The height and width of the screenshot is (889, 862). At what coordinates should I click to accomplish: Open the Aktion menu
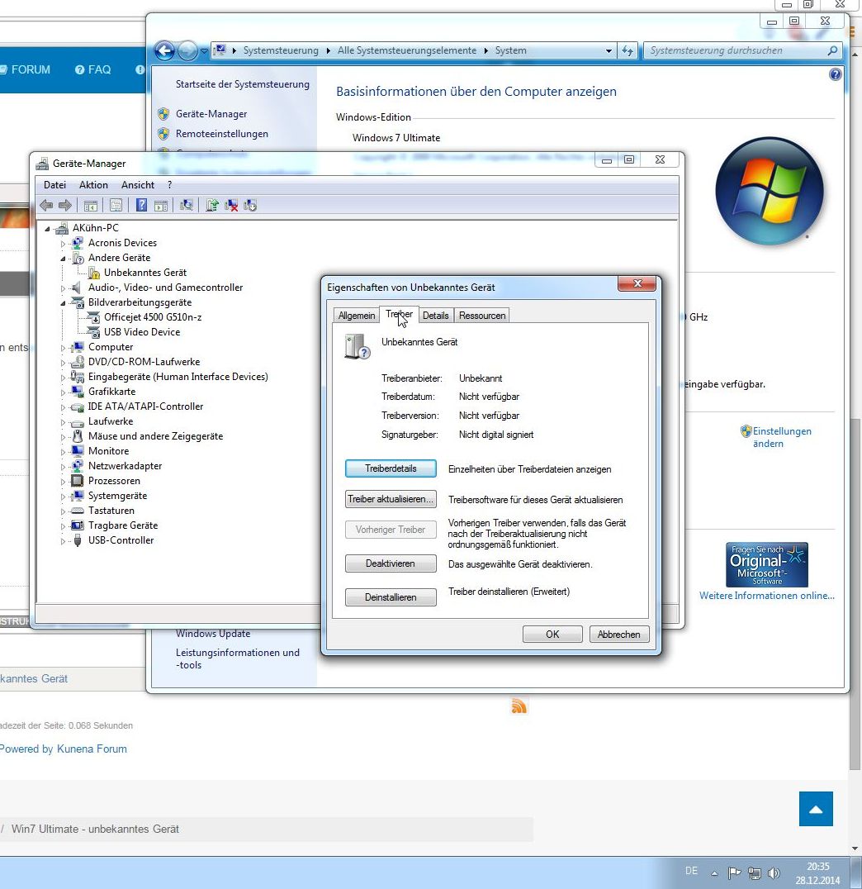pyautogui.click(x=93, y=185)
